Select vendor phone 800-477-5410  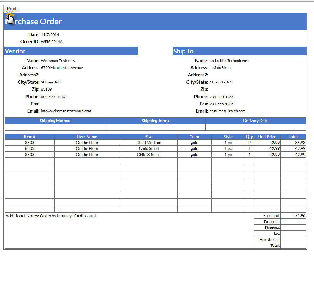(x=53, y=97)
